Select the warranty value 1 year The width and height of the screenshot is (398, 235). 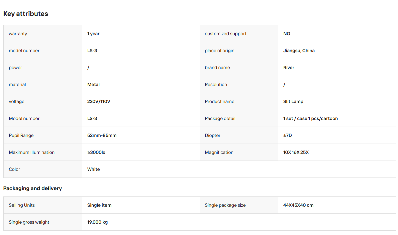93,34
